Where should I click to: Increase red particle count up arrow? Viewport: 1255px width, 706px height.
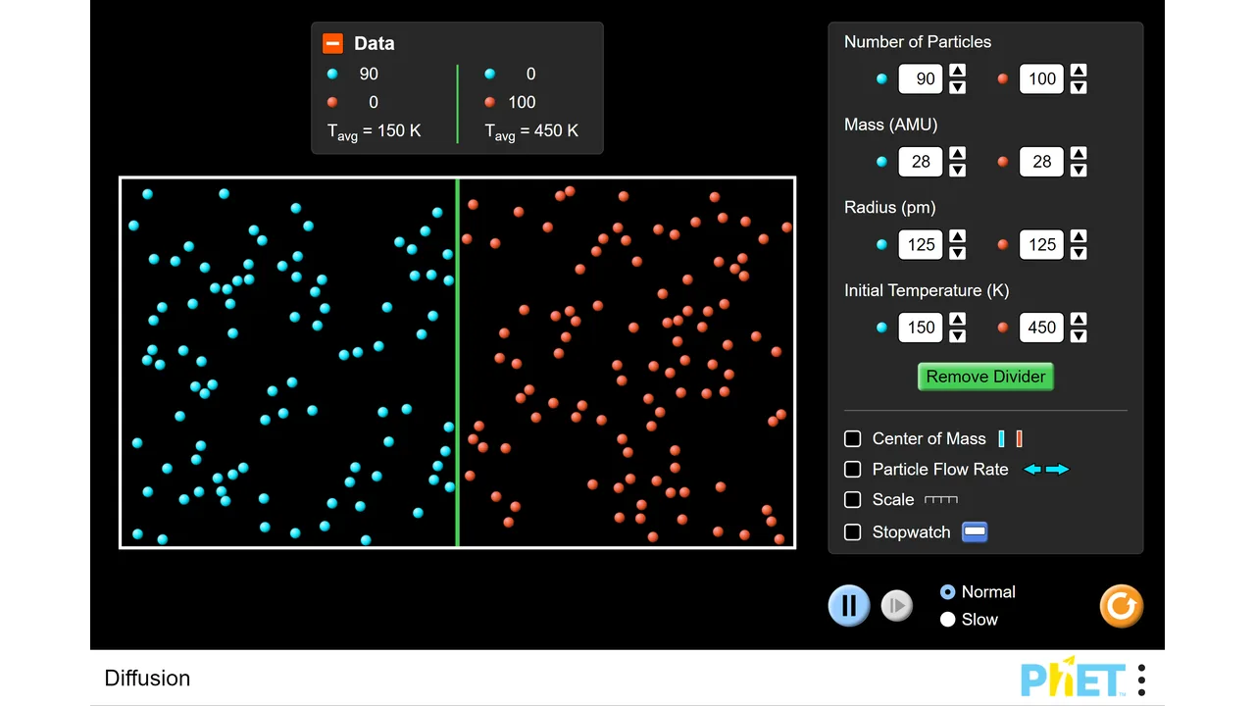coord(1079,71)
